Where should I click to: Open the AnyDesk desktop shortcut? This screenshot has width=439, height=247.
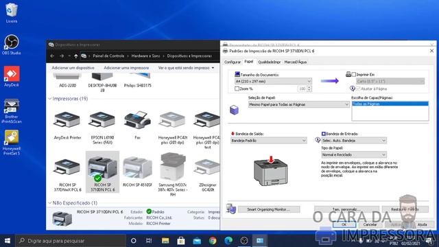(x=12, y=76)
